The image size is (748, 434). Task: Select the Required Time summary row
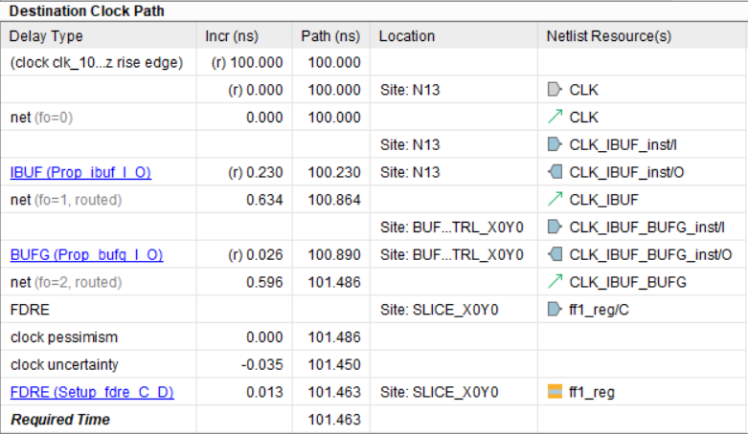tap(59, 420)
